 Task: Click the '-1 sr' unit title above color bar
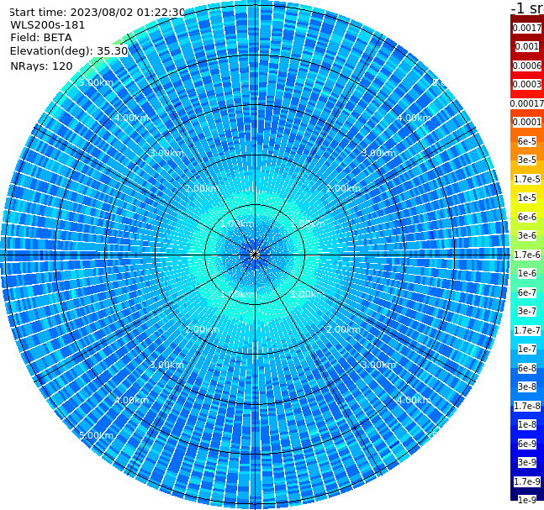pos(527,8)
